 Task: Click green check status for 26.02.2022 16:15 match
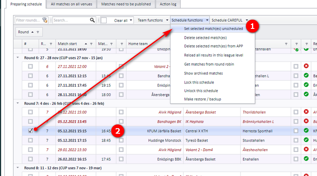306,159
